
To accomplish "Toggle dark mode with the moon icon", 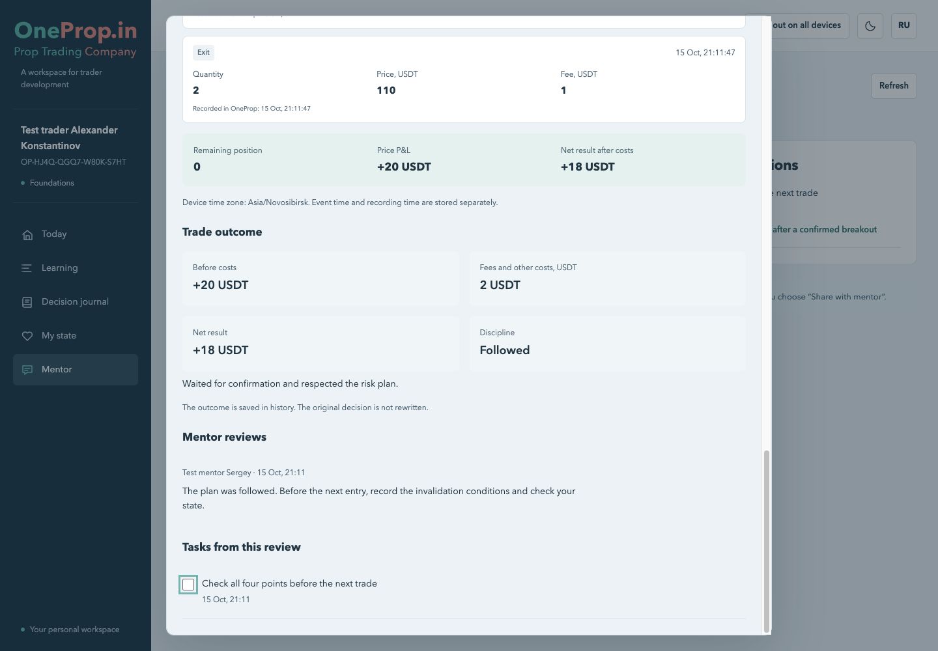I will coord(870,26).
